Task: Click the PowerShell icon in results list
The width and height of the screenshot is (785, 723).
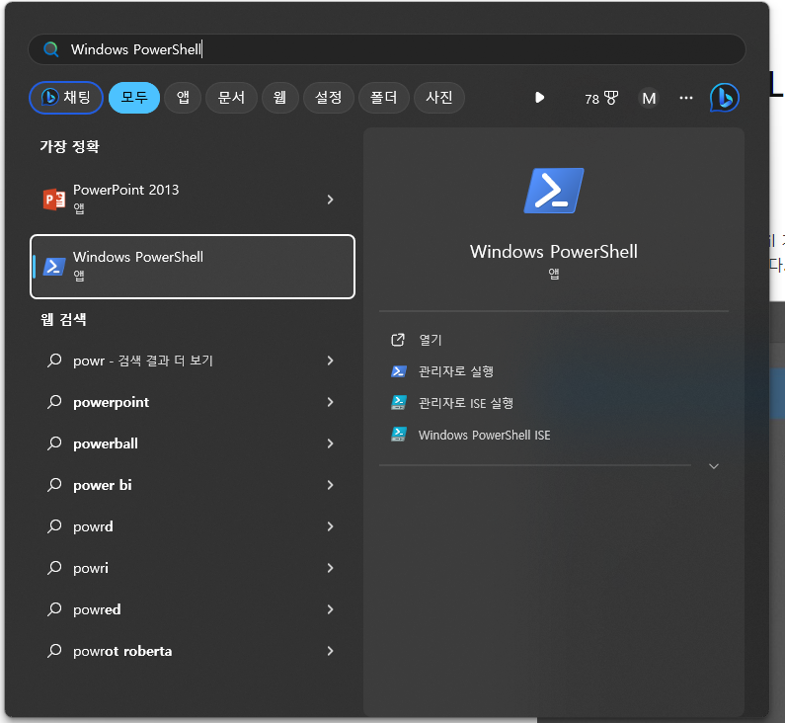Action: click(x=54, y=267)
